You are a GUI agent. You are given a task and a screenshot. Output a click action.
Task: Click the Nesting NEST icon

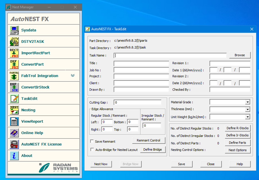click(x=14, y=110)
